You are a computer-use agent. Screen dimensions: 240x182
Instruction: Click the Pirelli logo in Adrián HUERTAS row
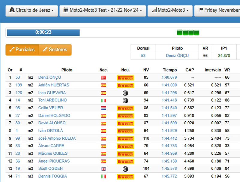[x=125, y=85]
